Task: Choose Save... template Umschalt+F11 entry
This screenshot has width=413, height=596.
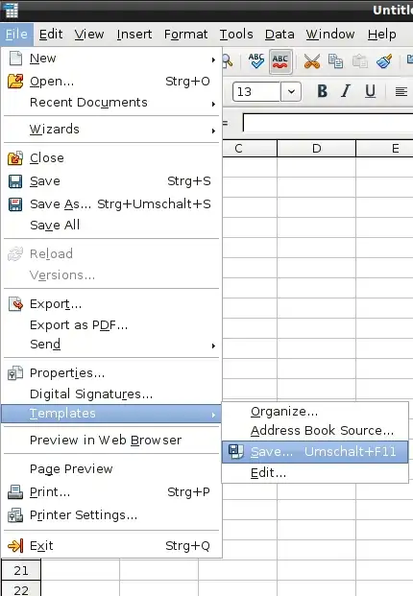Action: tap(315, 452)
